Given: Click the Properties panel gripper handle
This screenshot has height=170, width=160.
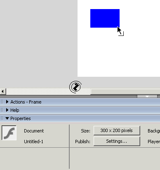Looking at the screenshot, I should [x=2, y=118].
